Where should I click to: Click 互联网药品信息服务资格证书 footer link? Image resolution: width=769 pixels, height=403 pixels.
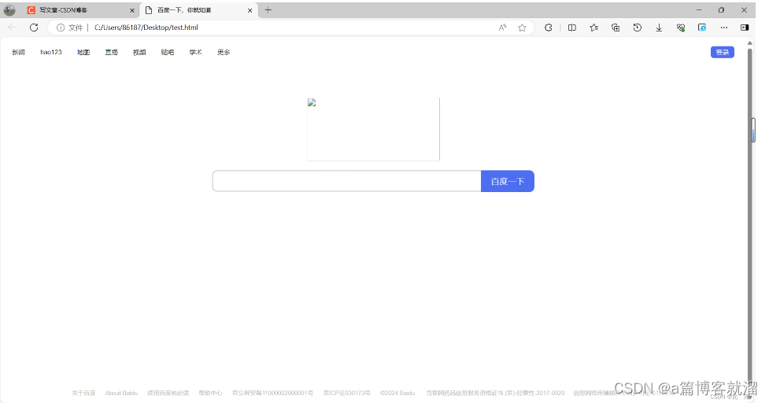(495, 394)
